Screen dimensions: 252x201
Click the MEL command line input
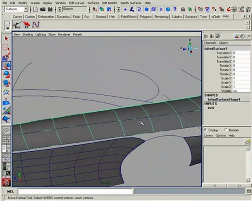tap(75, 192)
